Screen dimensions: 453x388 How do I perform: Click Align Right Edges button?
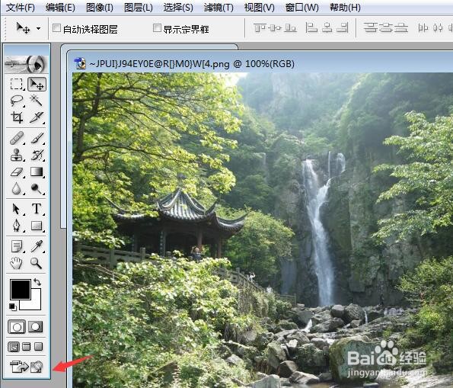click(343, 28)
